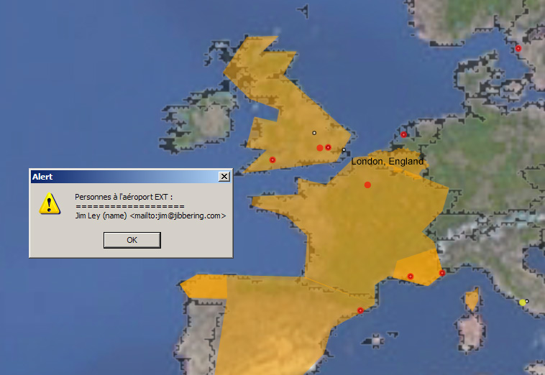Screen dimensions: 545x375
Task: Click the yellow warning triangle icon
Action: click(x=49, y=203)
